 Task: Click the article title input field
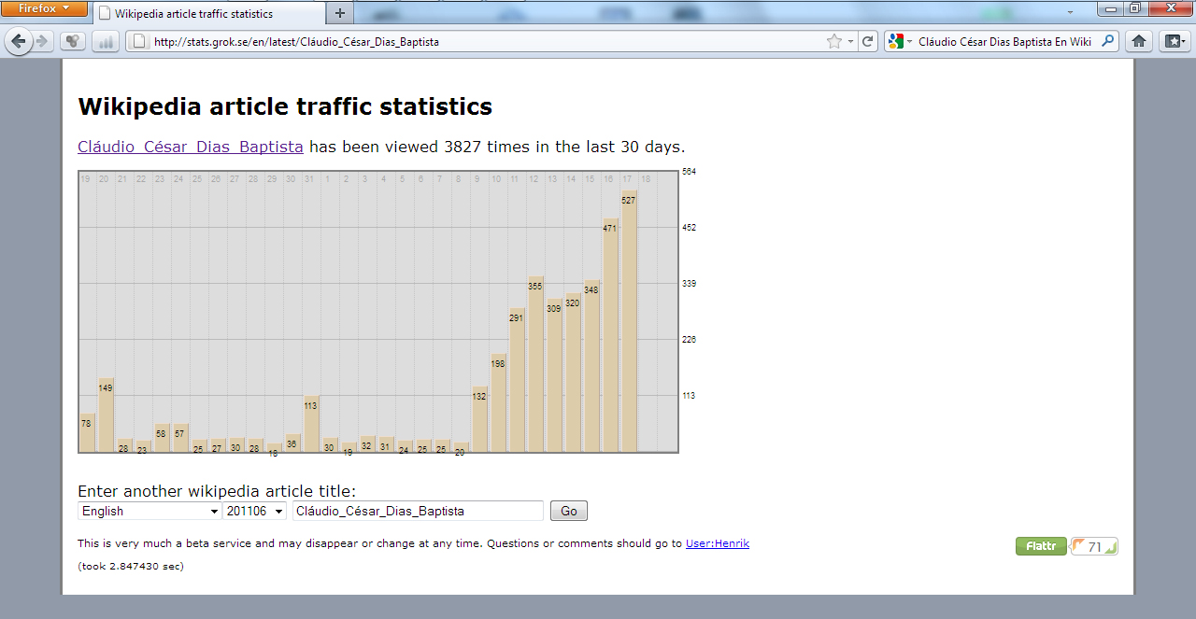pos(417,511)
